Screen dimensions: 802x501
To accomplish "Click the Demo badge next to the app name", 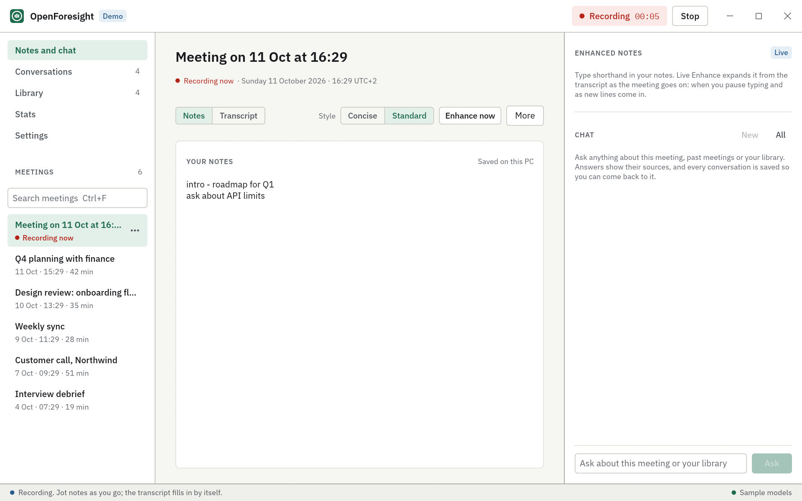I will [x=113, y=16].
